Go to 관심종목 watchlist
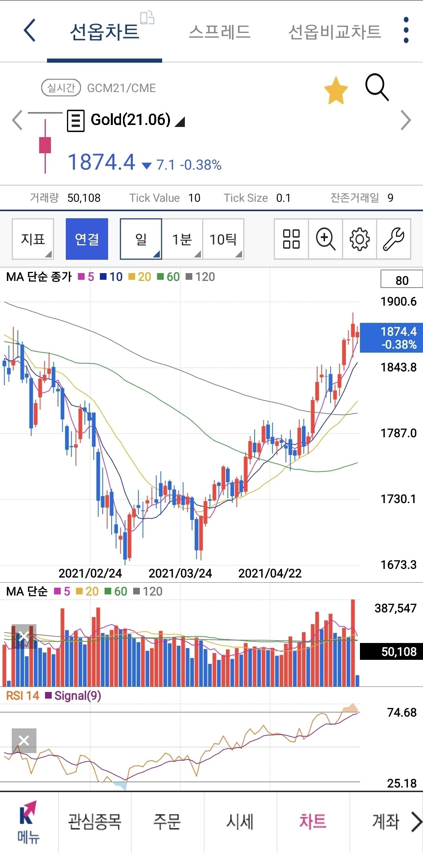This screenshot has width=423, height=853. point(95,822)
